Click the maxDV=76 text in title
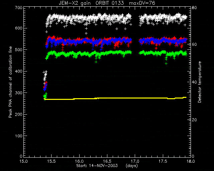214x171 pixels. [142, 3]
